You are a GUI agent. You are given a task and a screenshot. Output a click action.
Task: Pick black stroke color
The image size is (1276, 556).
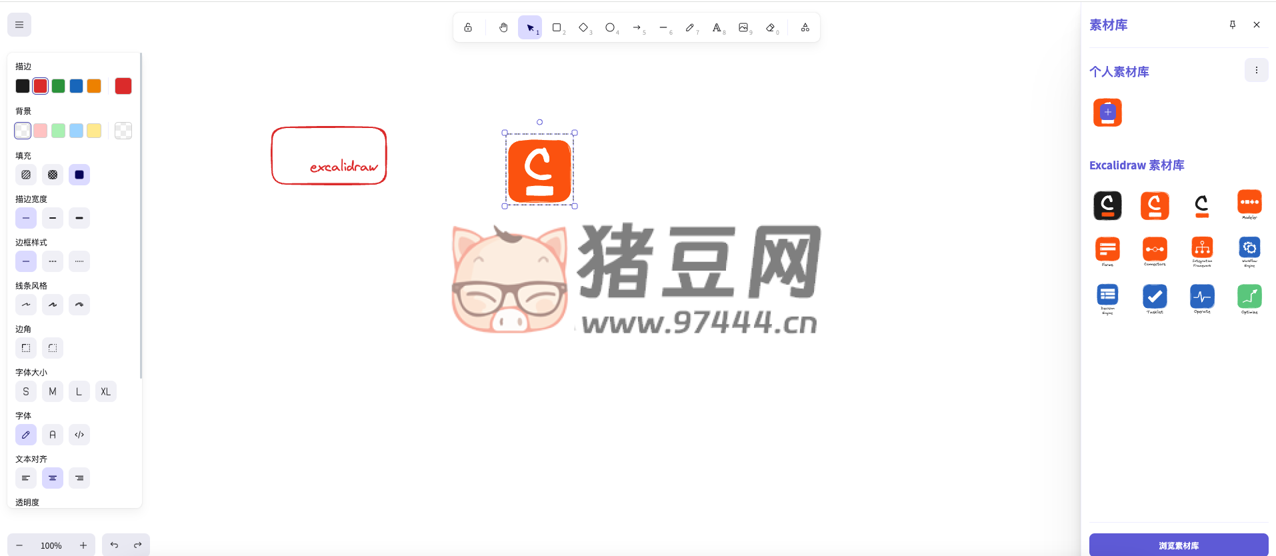(x=23, y=86)
